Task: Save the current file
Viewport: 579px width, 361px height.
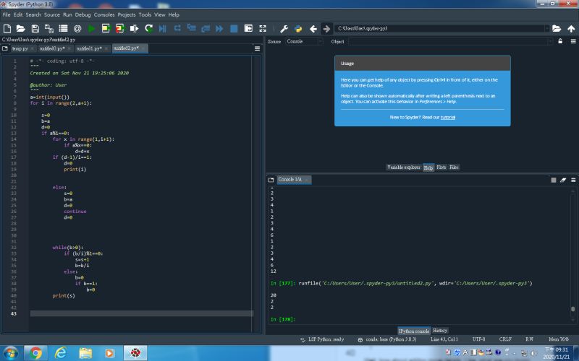Action: 35,28
